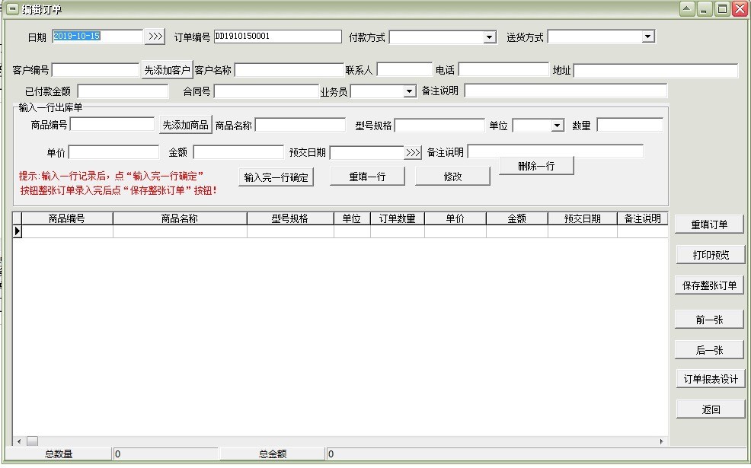The width and height of the screenshot is (751, 468).
Task: Click 返回 to go back
Action: tap(708, 408)
